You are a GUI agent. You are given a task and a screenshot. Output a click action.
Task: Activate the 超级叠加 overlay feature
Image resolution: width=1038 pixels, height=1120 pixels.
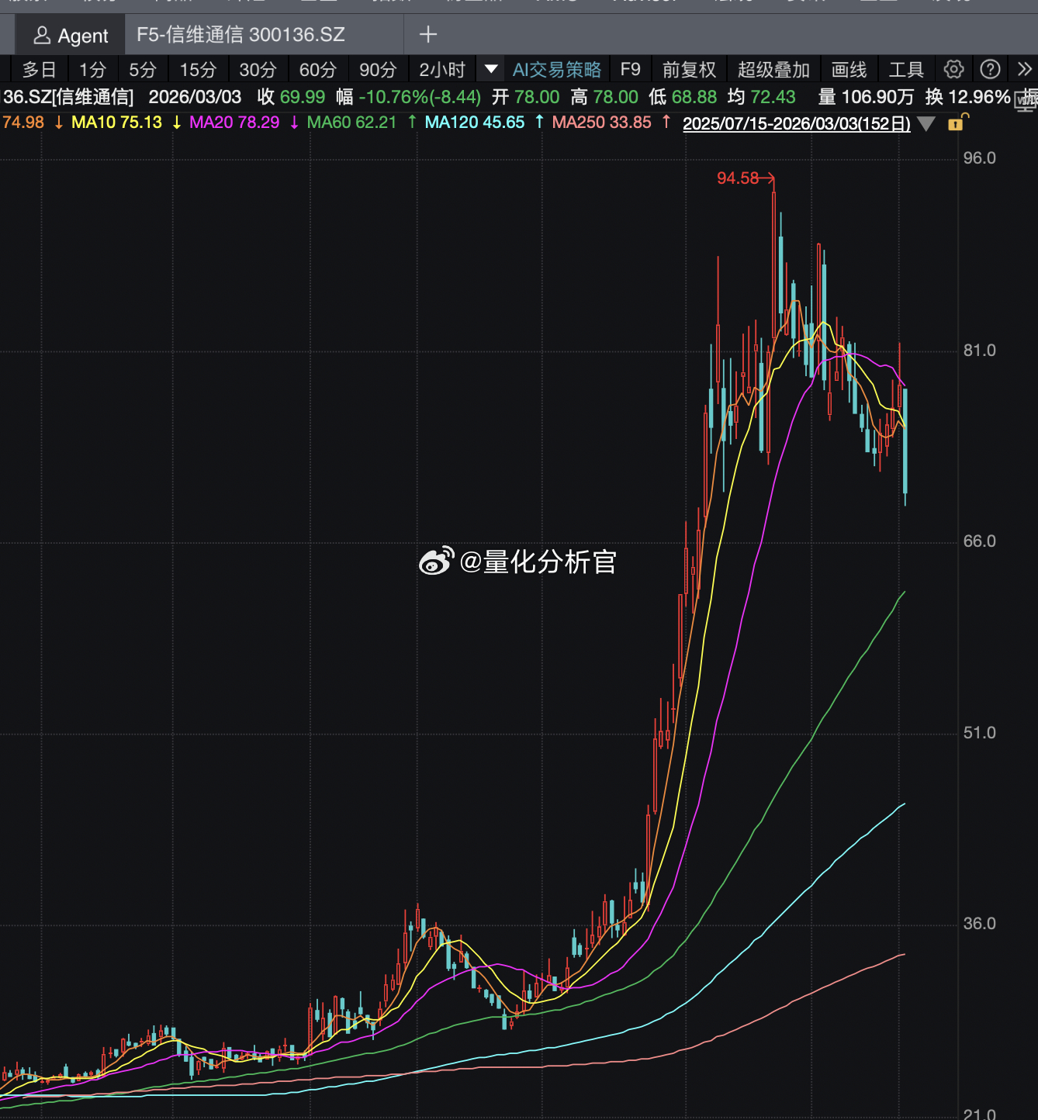pos(773,69)
